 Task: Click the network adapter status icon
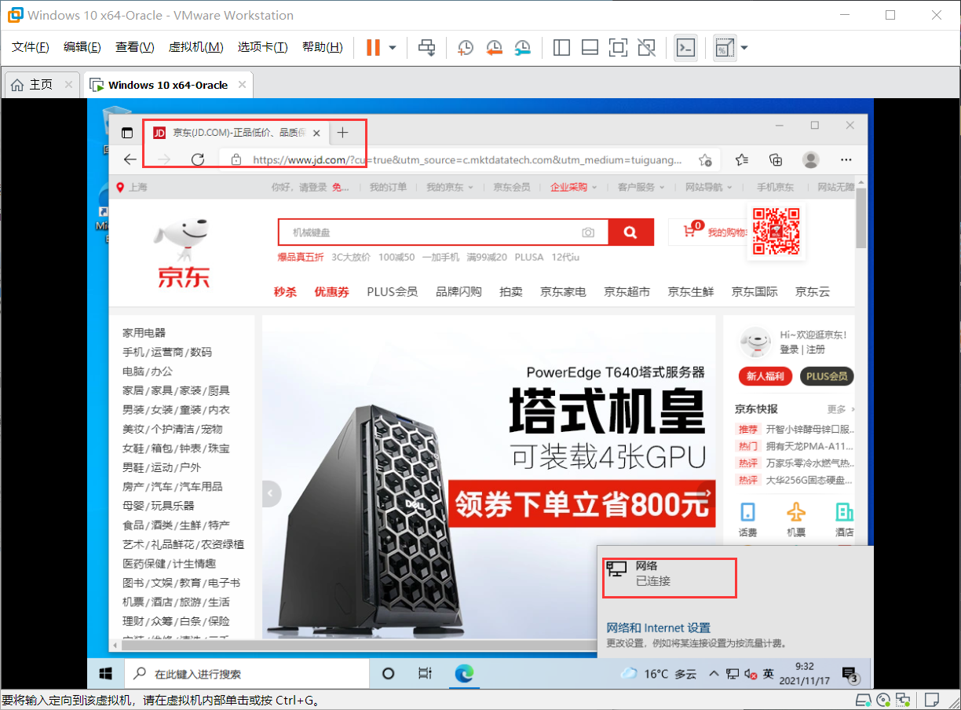[904, 700]
